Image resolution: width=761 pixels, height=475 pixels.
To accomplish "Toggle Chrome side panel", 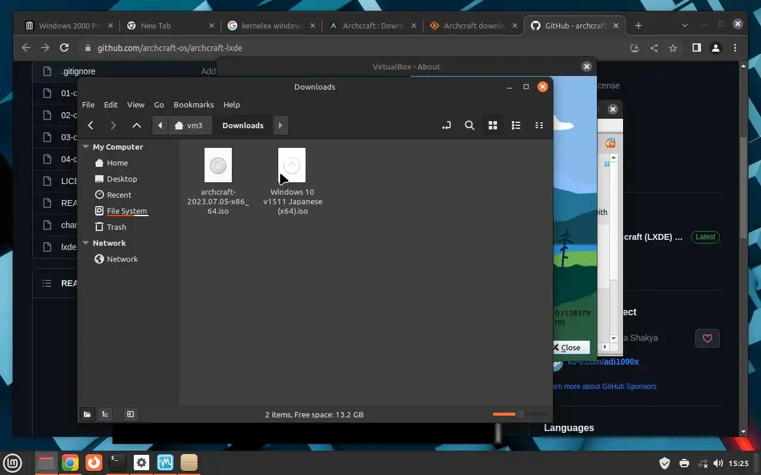I will (697, 48).
